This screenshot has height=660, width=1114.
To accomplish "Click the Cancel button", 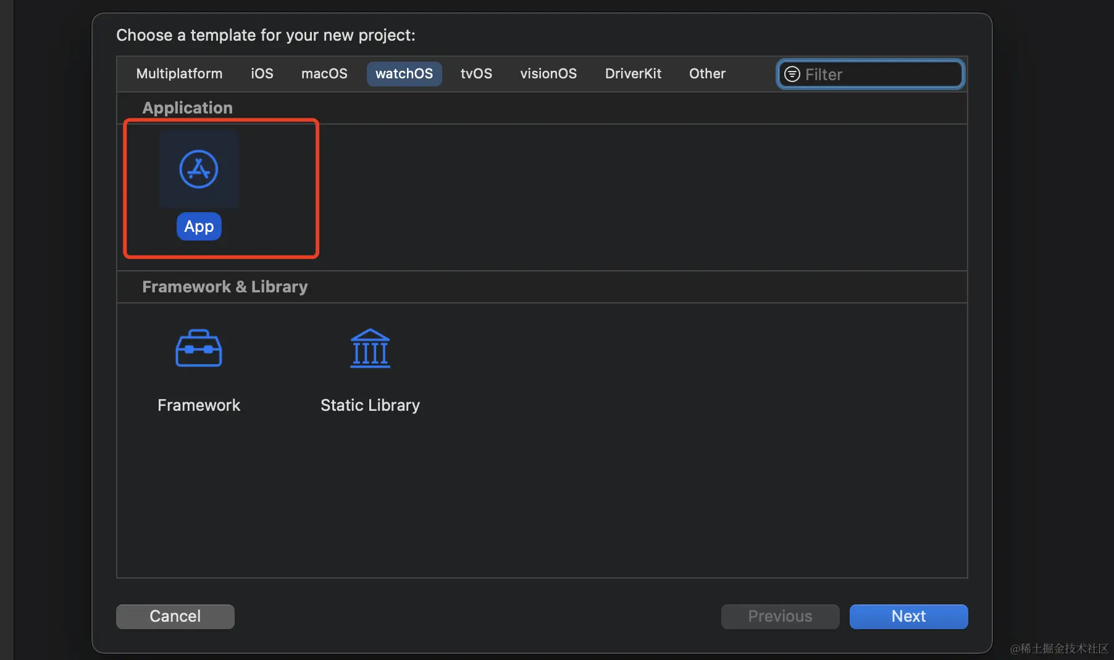I will 175,617.
